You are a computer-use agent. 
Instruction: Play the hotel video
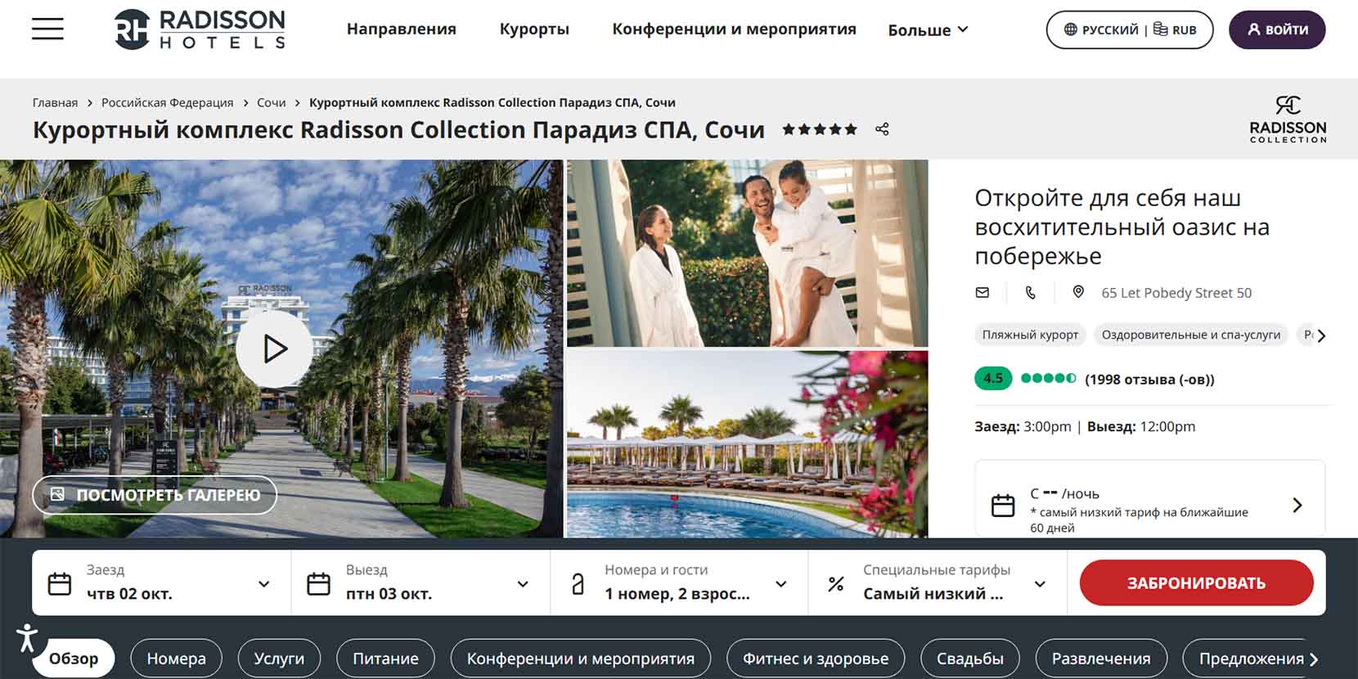274,349
